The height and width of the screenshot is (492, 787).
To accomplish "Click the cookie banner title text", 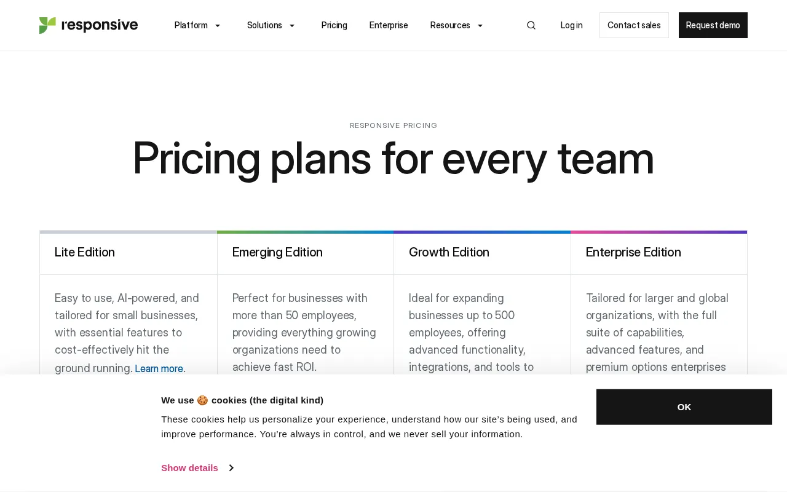I will pyautogui.click(x=242, y=400).
